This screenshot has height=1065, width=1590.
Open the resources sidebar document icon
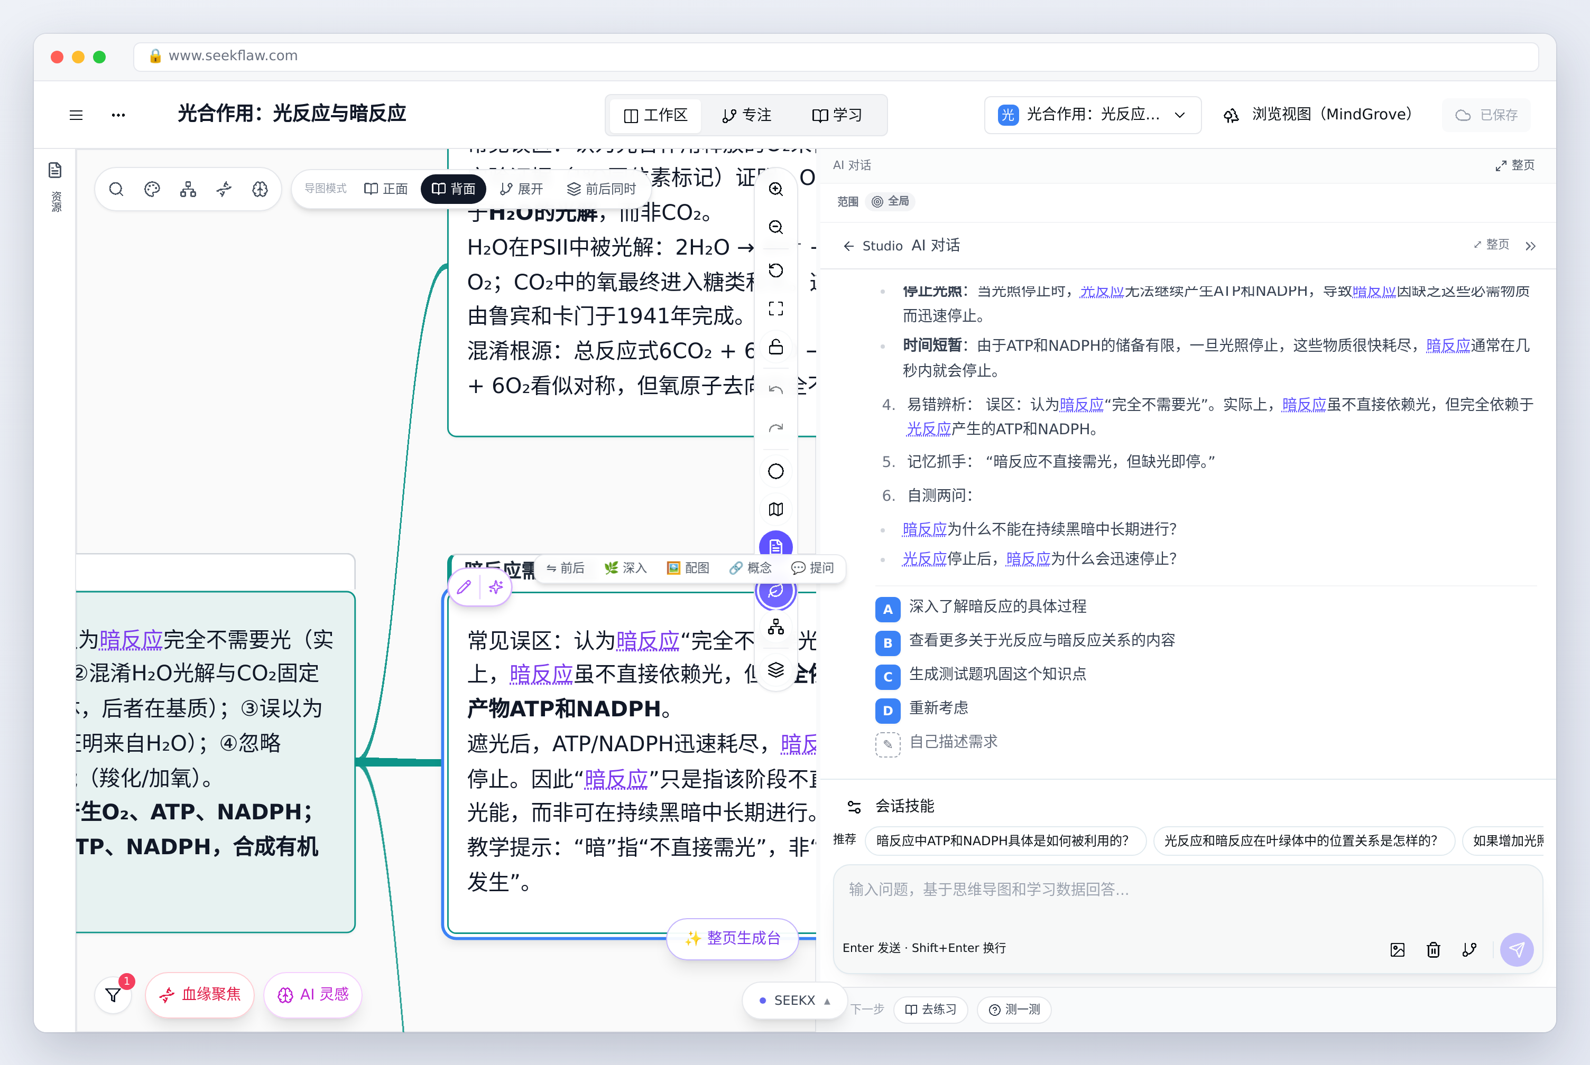55,170
